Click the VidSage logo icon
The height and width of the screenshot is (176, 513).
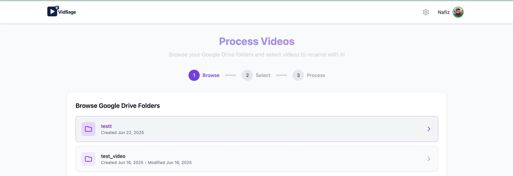53,11
